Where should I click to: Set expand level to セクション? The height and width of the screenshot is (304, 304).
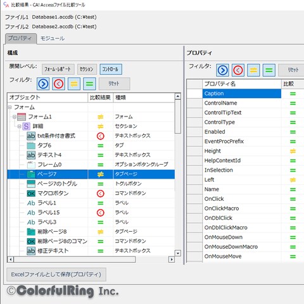pos(87,69)
